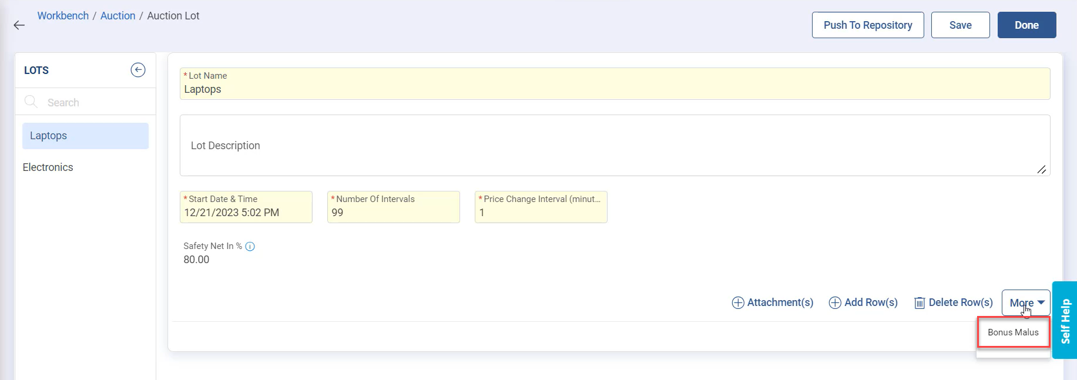The height and width of the screenshot is (380, 1077).
Task: Push To Repository button
Action: click(867, 25)
